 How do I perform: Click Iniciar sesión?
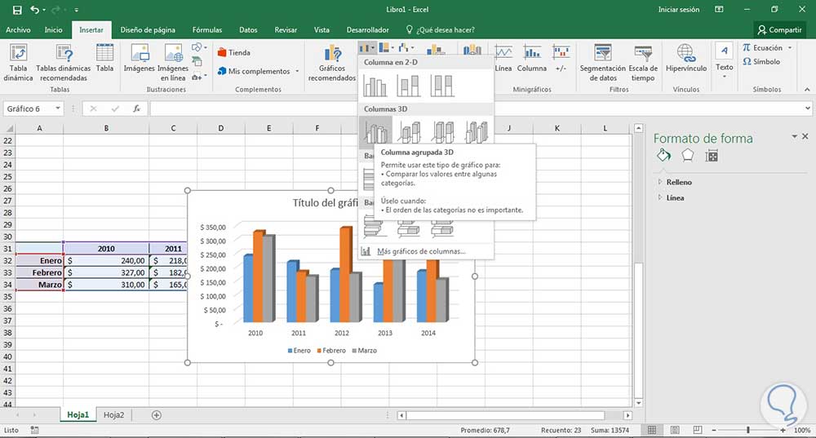click(x=679, y=9)
